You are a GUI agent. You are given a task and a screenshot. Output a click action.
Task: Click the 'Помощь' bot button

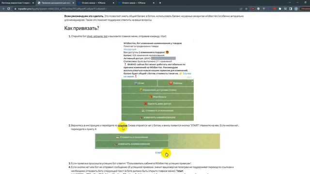(176, 83)
